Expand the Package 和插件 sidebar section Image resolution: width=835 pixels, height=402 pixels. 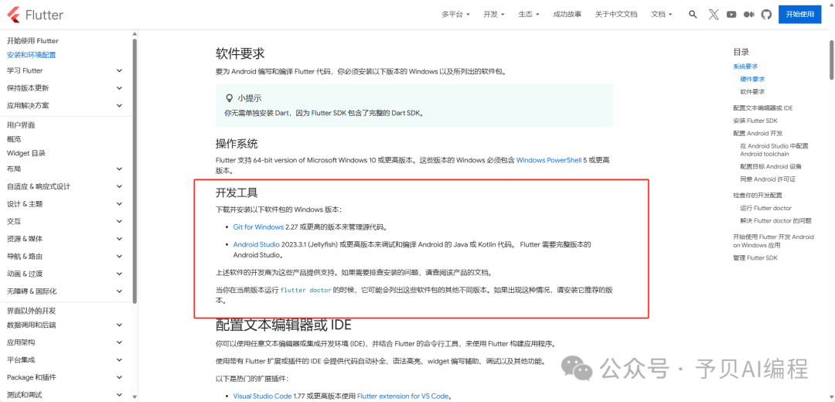tap(65, 377)
